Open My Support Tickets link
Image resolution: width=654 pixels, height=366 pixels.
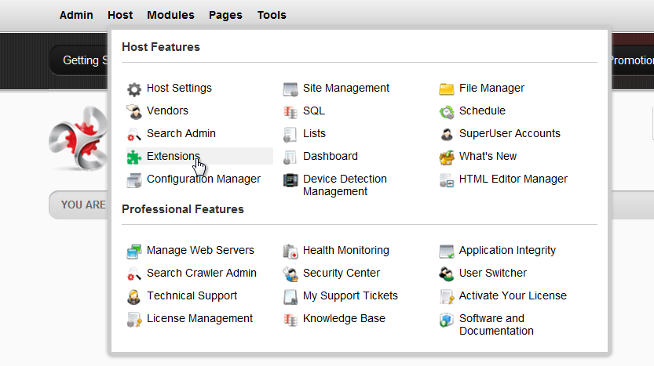350,295
